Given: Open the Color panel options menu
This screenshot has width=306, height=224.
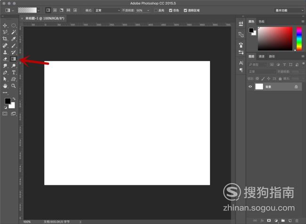Looking at the screenshot, I should (303, 22).
